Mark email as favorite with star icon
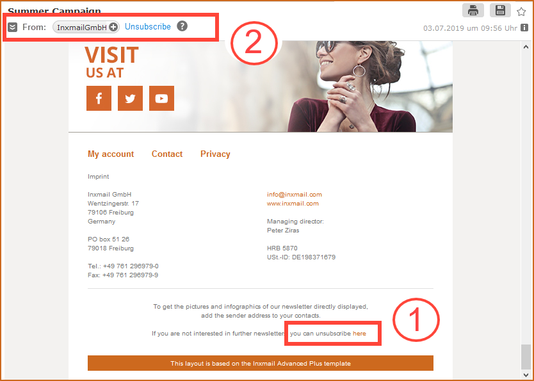Viewport: 534px width, 381px height. pyautogui.click(x=521, y=12)
